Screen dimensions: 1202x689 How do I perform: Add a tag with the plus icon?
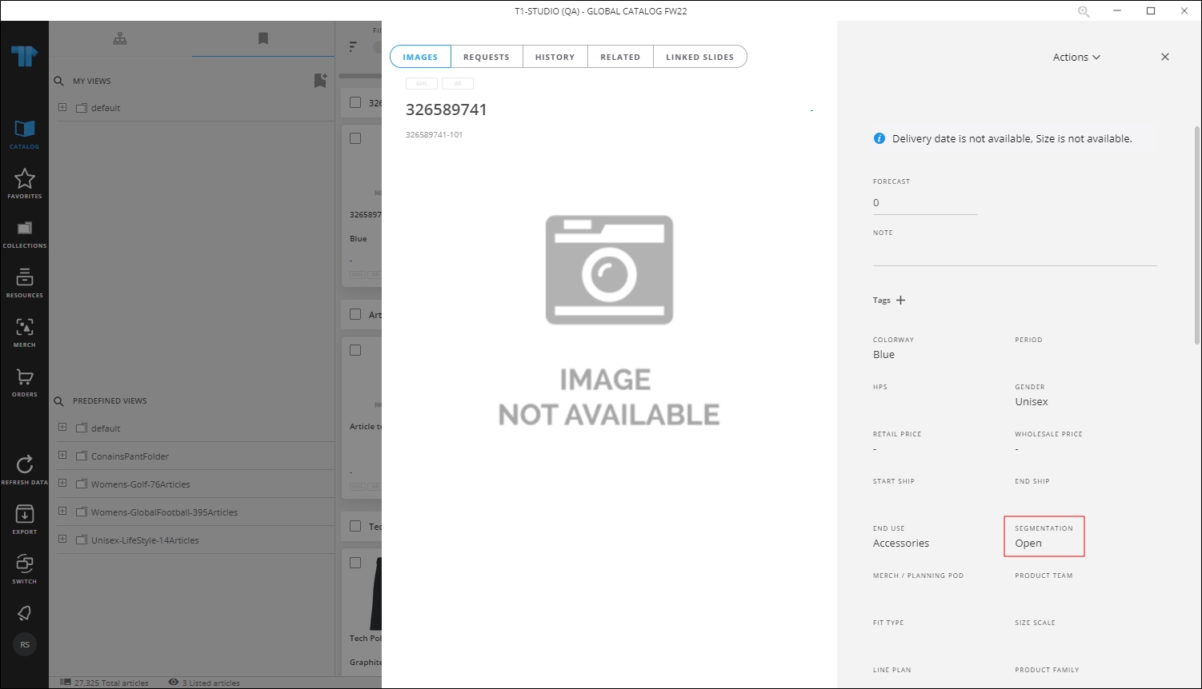pyautogui.click(x=900, y=301)
